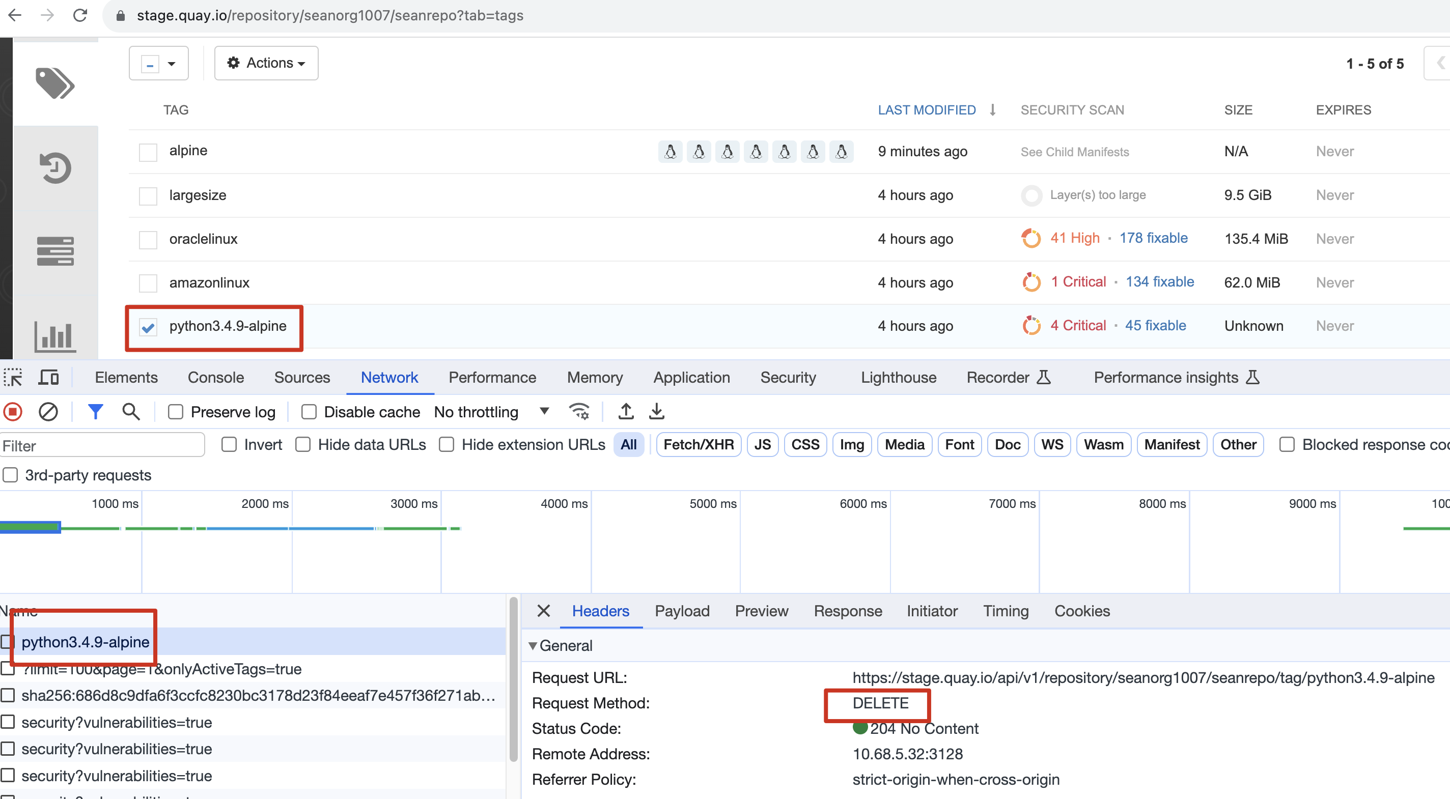Click the stop recording network log icon

tap(13, 412)
